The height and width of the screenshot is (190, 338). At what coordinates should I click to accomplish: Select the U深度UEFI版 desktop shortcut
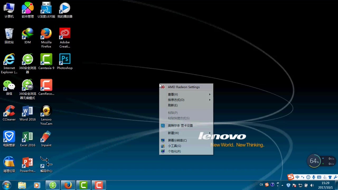[x=46, y=11]
